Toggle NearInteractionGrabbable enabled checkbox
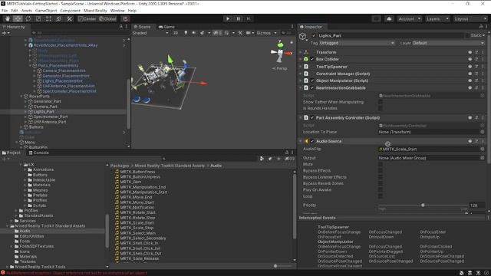 pyautogui.click(x=312, y=88)
